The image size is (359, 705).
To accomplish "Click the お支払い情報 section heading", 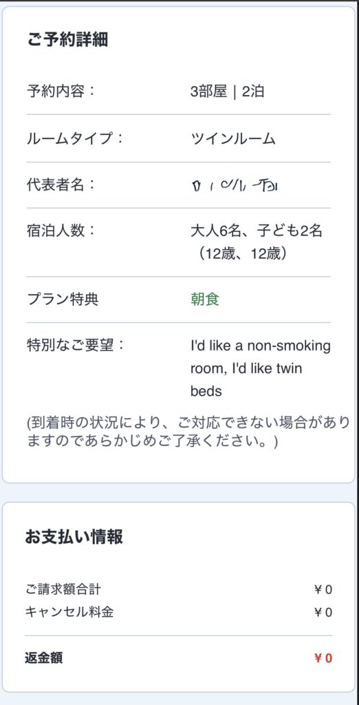I will pyautogui.click(x=74, y=536).
